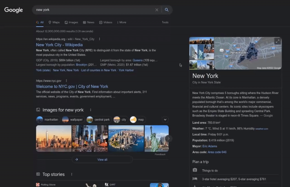290x187 pixels.
Task: Open options dots next to Images for new york
Action: point(90,110)
